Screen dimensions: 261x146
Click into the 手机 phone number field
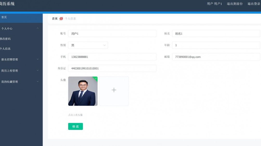[112, 57]
